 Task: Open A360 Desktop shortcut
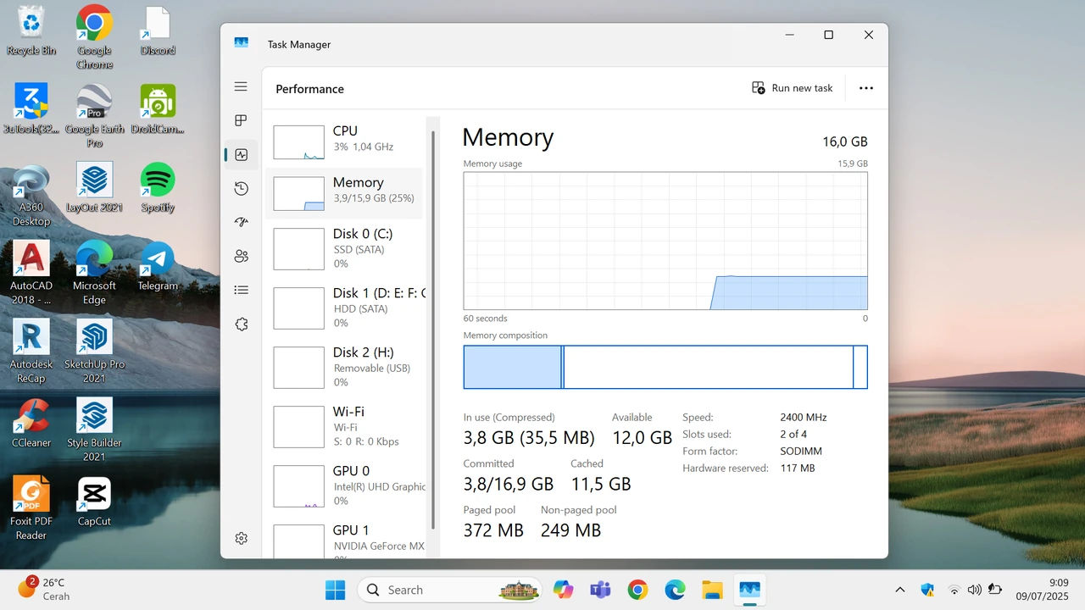point(31,195)
